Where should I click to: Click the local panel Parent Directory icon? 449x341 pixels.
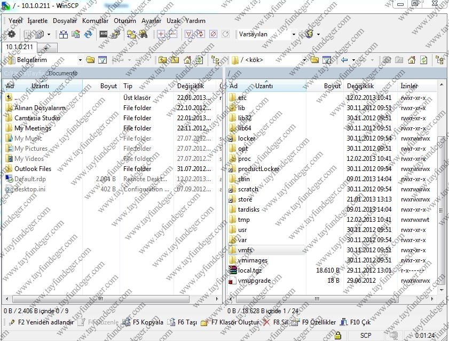pos(163,60)
